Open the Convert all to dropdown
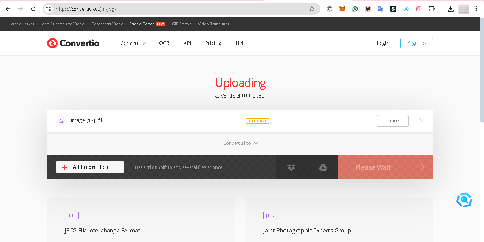484x242 pixels. [x=241, y=143]
